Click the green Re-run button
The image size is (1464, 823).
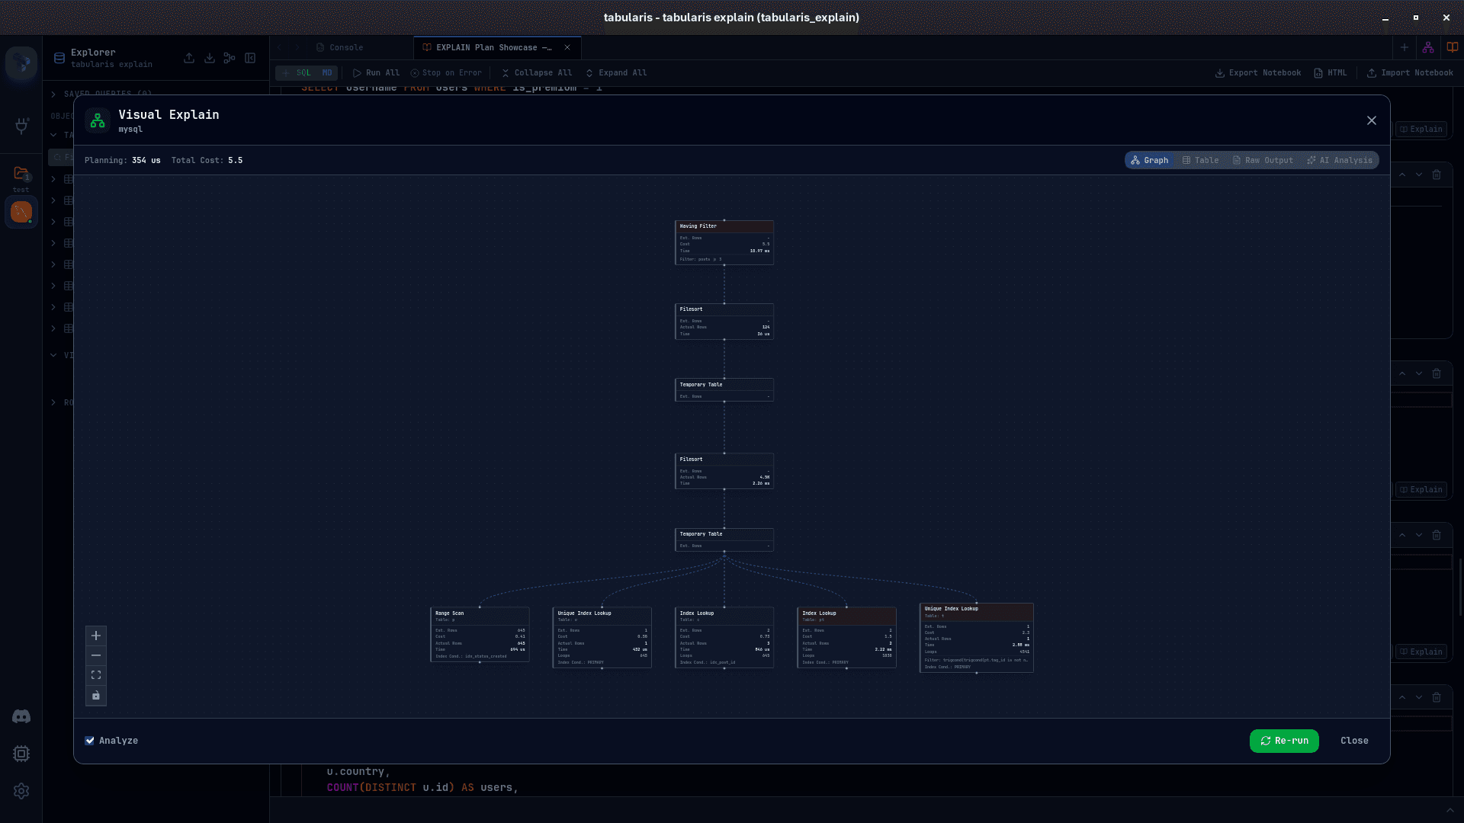click(1284, 741)
